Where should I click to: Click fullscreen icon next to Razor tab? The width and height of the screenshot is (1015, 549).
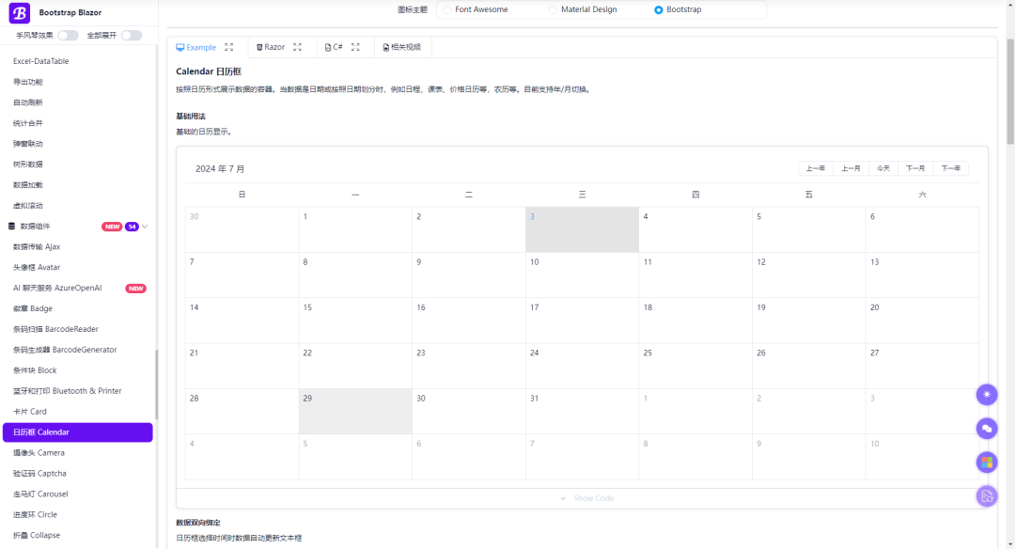coord(298,47)
